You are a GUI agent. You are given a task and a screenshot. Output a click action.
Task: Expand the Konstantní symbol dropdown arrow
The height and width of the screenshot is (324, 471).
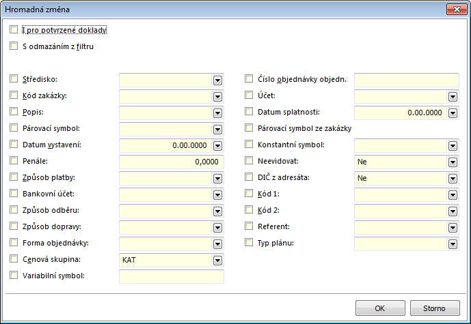[x=452, y=145]
